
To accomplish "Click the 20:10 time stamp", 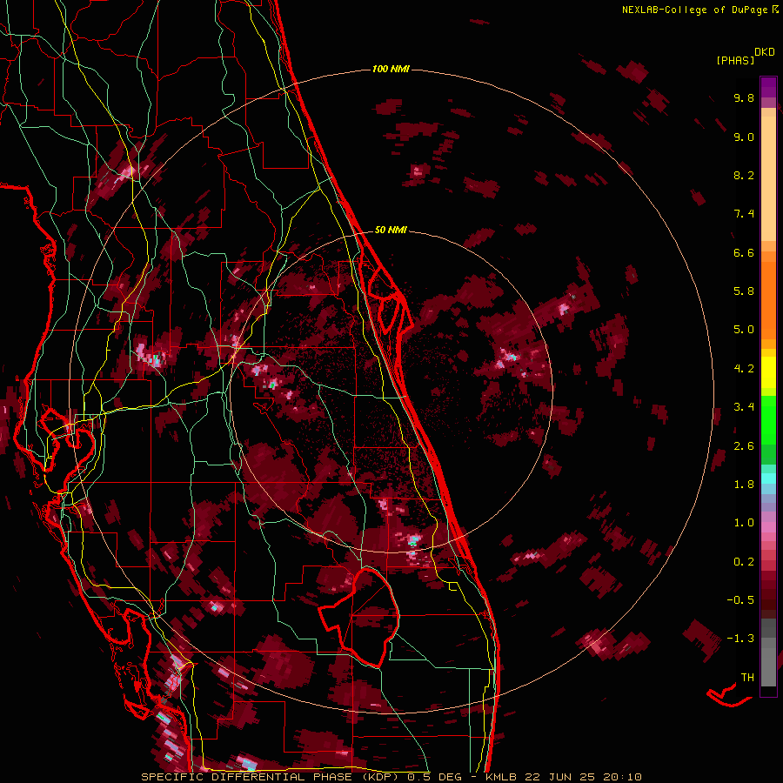I will pos(622,777).
